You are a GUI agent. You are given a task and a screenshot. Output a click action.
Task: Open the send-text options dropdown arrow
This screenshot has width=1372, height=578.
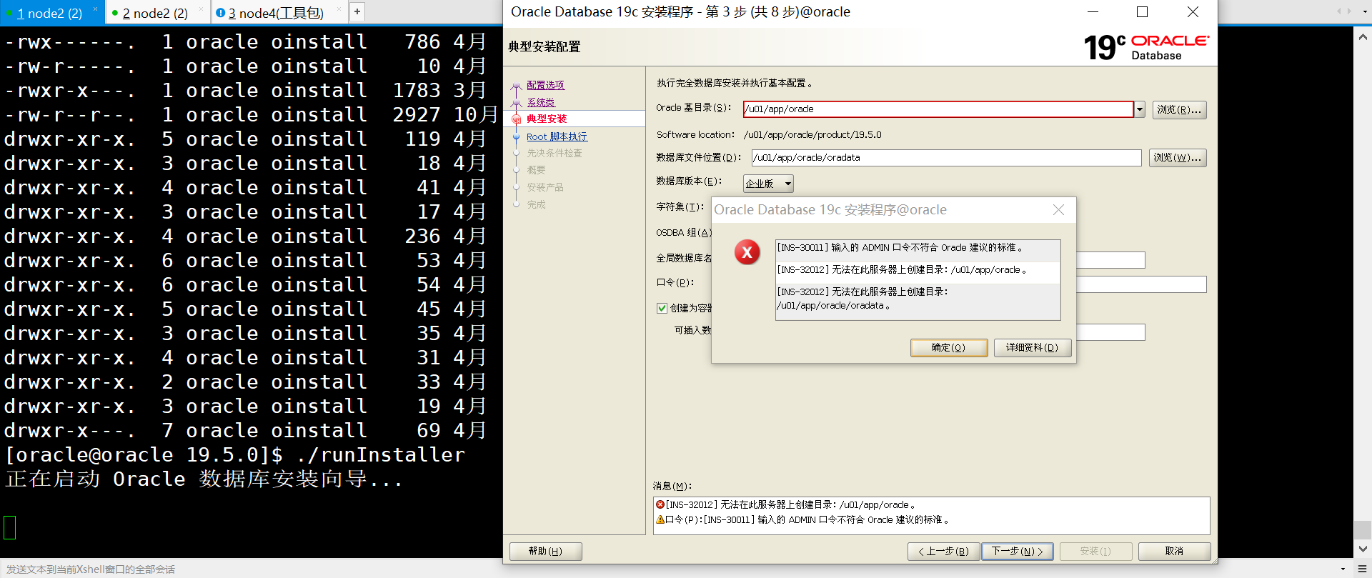(x=1343, y=569)
